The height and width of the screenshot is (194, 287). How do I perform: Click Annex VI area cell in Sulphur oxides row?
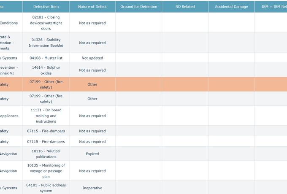click(11, 70)
